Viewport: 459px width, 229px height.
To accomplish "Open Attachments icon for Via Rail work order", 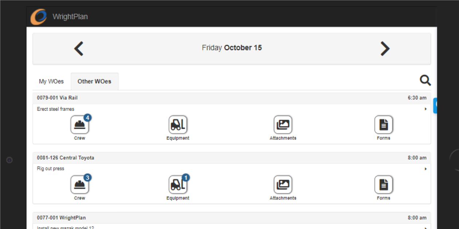I will pyautogui.click(x=283, y=125).
